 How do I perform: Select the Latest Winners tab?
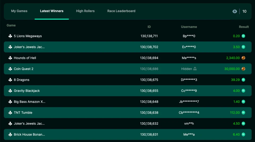[52, 11]
